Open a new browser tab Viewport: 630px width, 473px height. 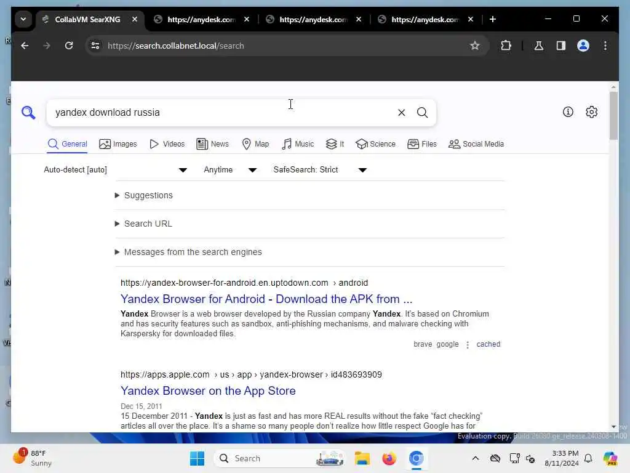tap(493, 19)
